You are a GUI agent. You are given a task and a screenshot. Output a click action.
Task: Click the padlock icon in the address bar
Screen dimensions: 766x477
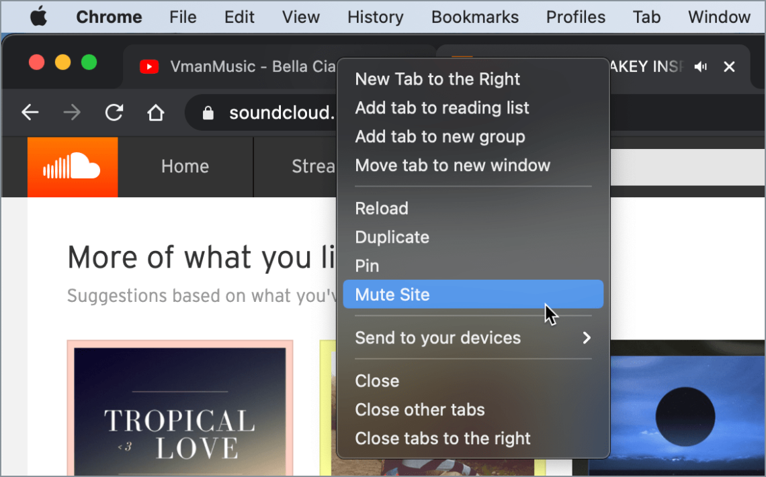pyautogui.click(x=208, y=112)
